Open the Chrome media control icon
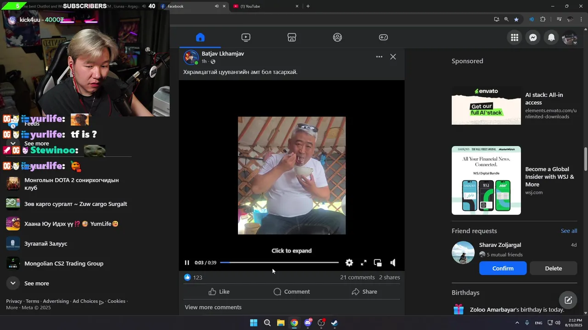Viewport: 588px width, 330px height. coord(559,19)
